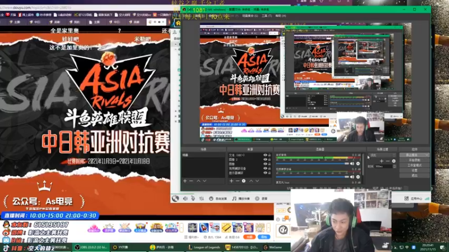Open source properties gear in Sources panel

tap(244, 181)
